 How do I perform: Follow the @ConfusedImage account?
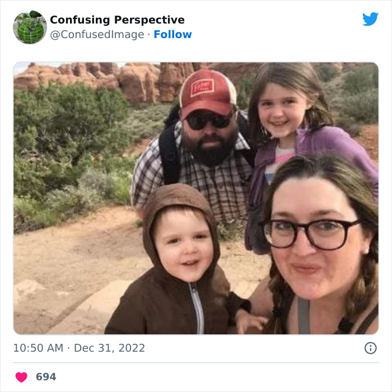coord(172,34)
